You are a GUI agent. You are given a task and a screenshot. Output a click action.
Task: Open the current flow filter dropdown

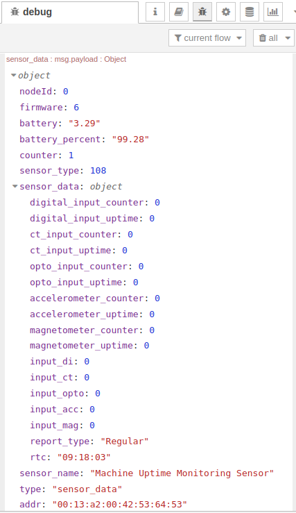coord(207,38)
